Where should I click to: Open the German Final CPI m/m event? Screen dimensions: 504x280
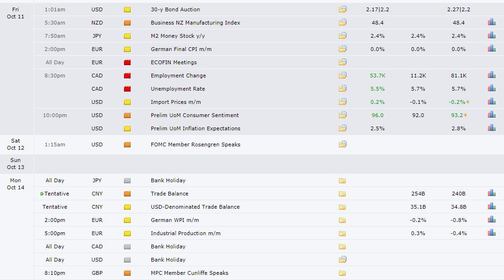click(181, 49)
